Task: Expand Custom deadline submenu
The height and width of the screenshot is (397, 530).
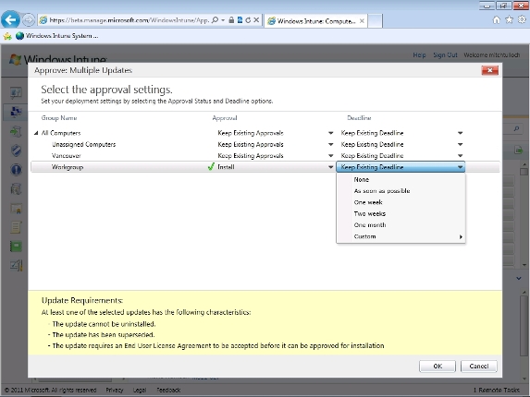Action: (401, 236)
